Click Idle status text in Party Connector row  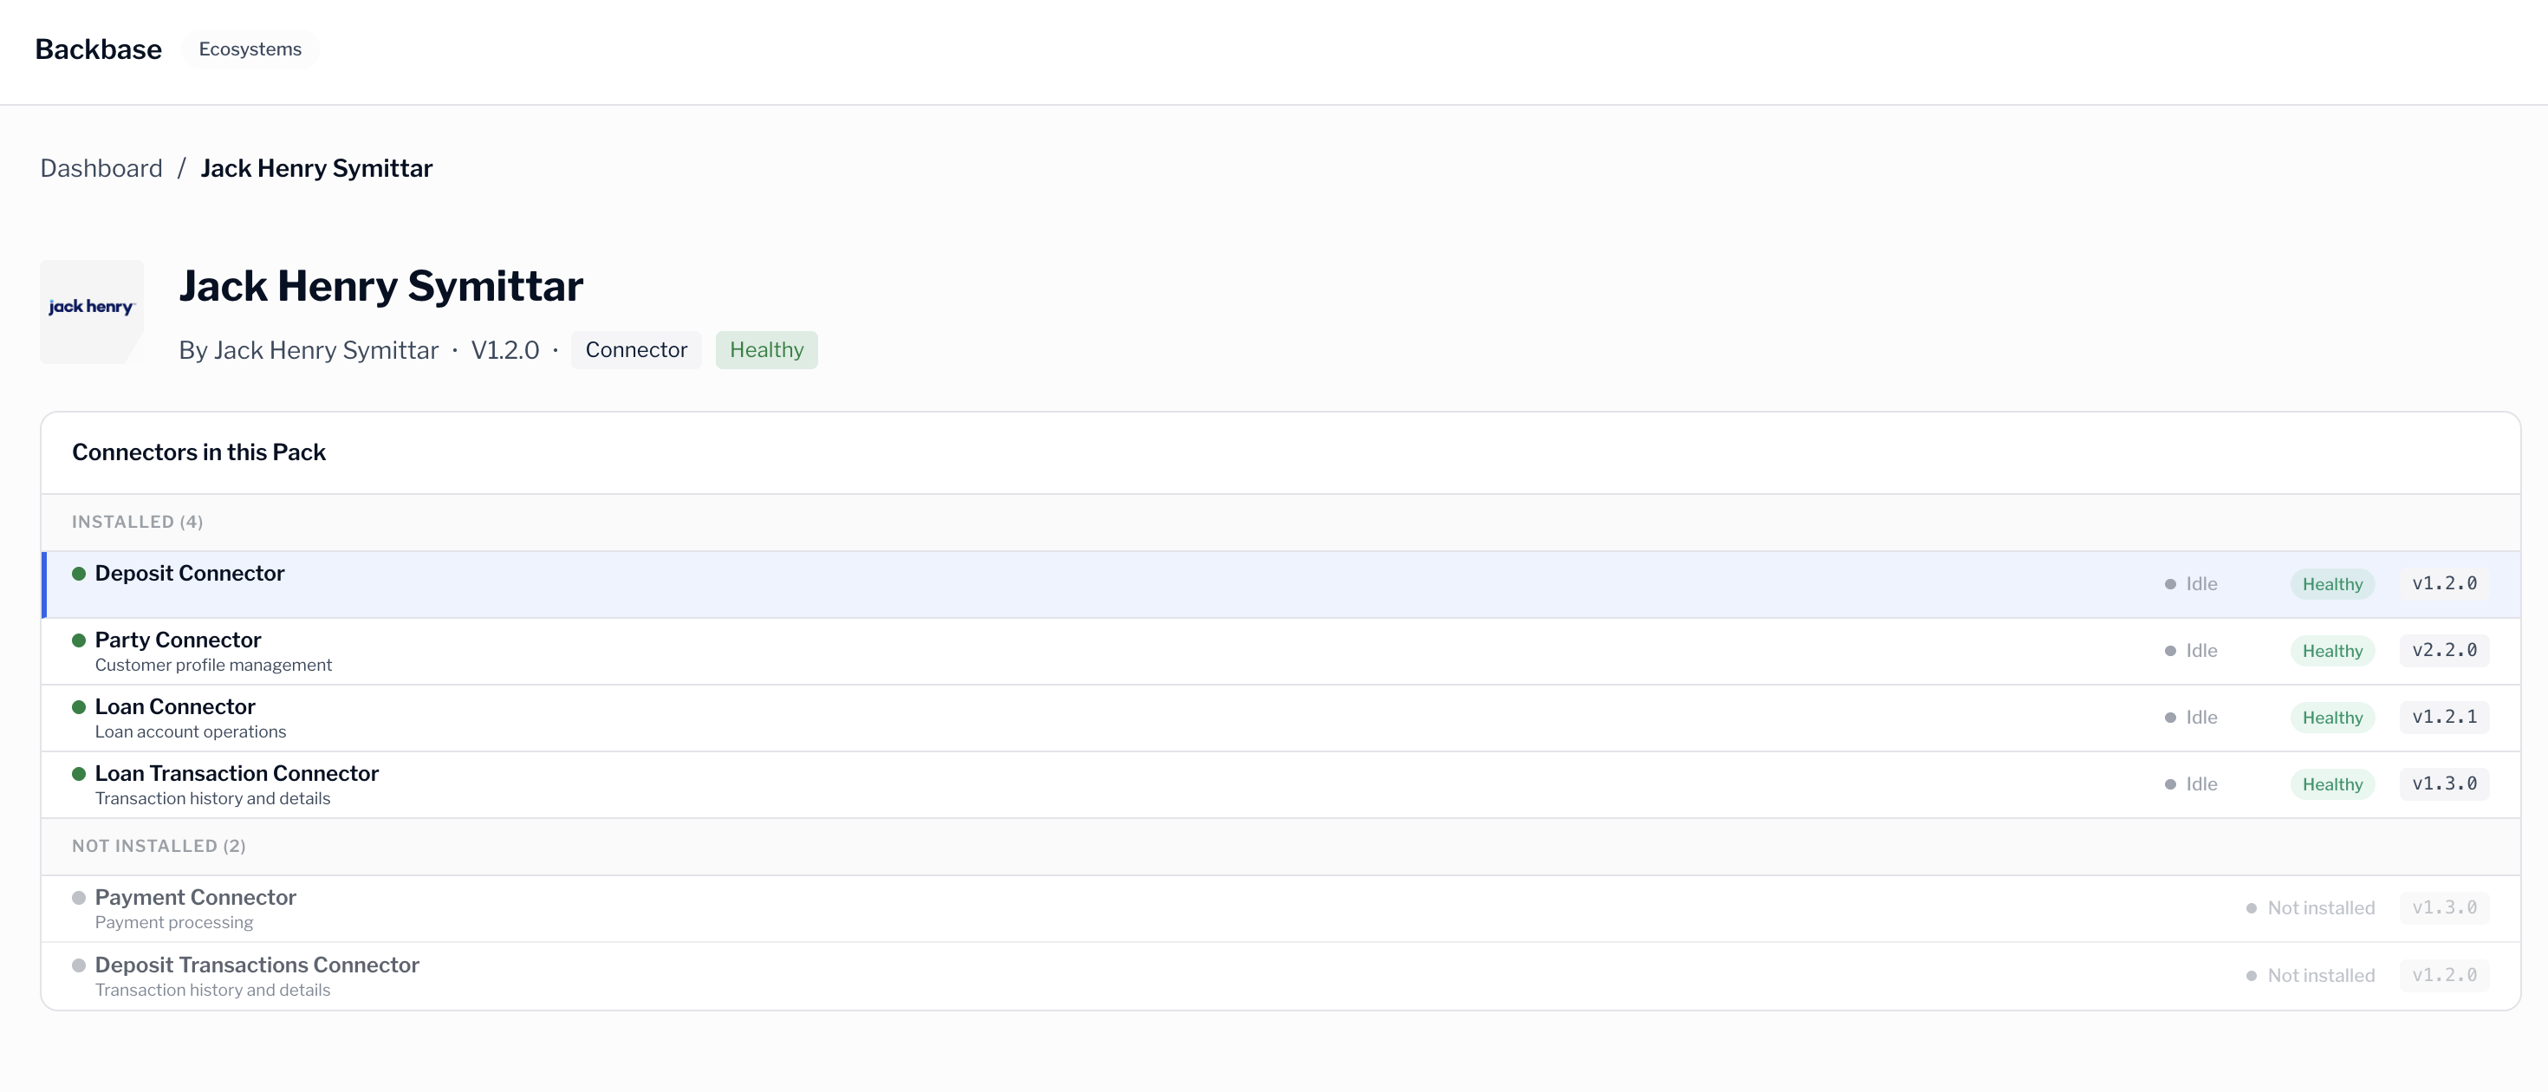click(2202, 651)
